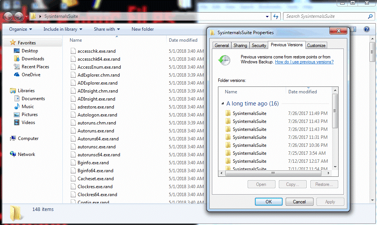The width and height of the screenshot is (377, 225).
Task: Open the Customize tab
Action: point(316,45)
